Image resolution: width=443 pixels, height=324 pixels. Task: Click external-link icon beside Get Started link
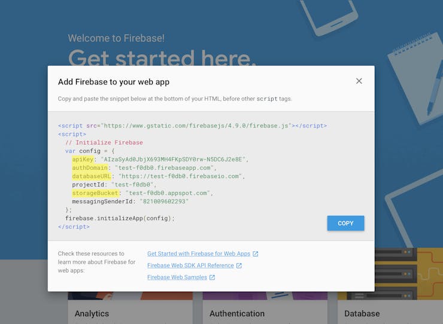[256, 253]
